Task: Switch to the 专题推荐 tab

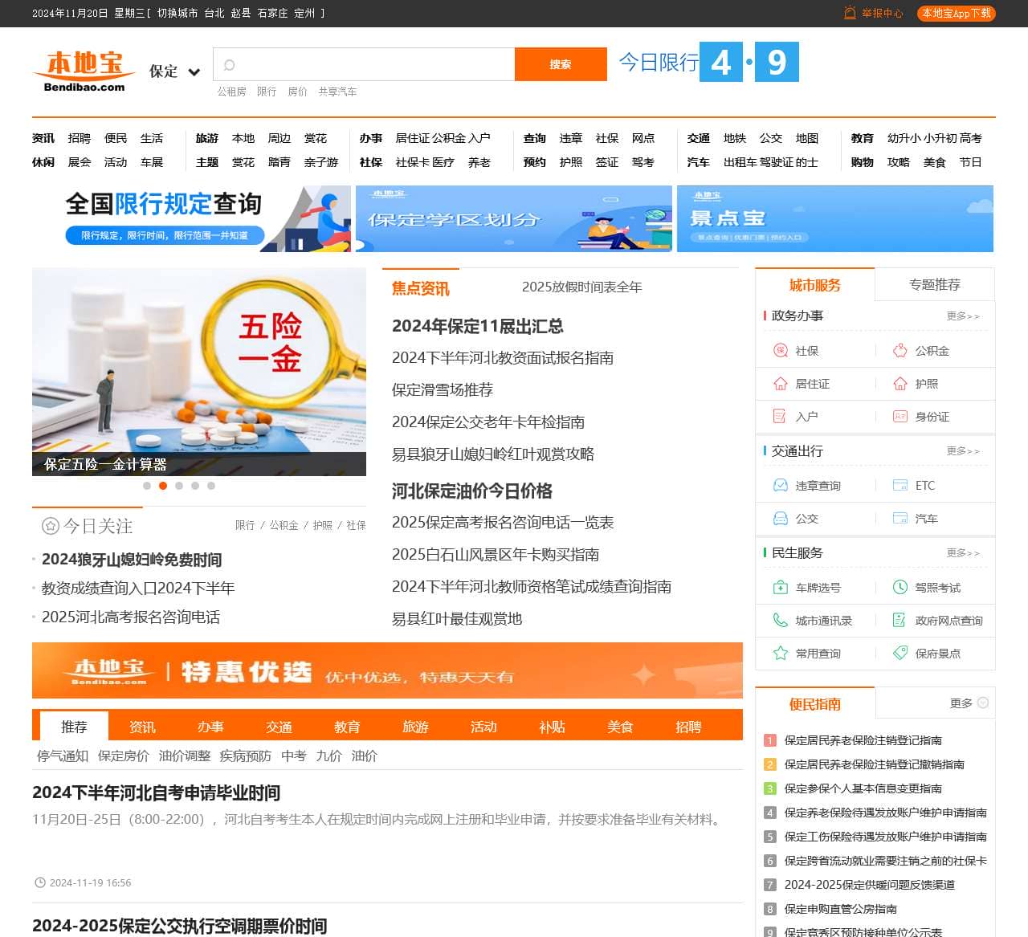Action: [x=934, y=285]
